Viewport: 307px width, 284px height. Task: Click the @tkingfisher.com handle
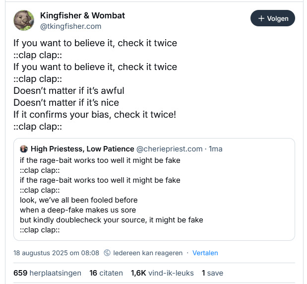pos(70,26)
